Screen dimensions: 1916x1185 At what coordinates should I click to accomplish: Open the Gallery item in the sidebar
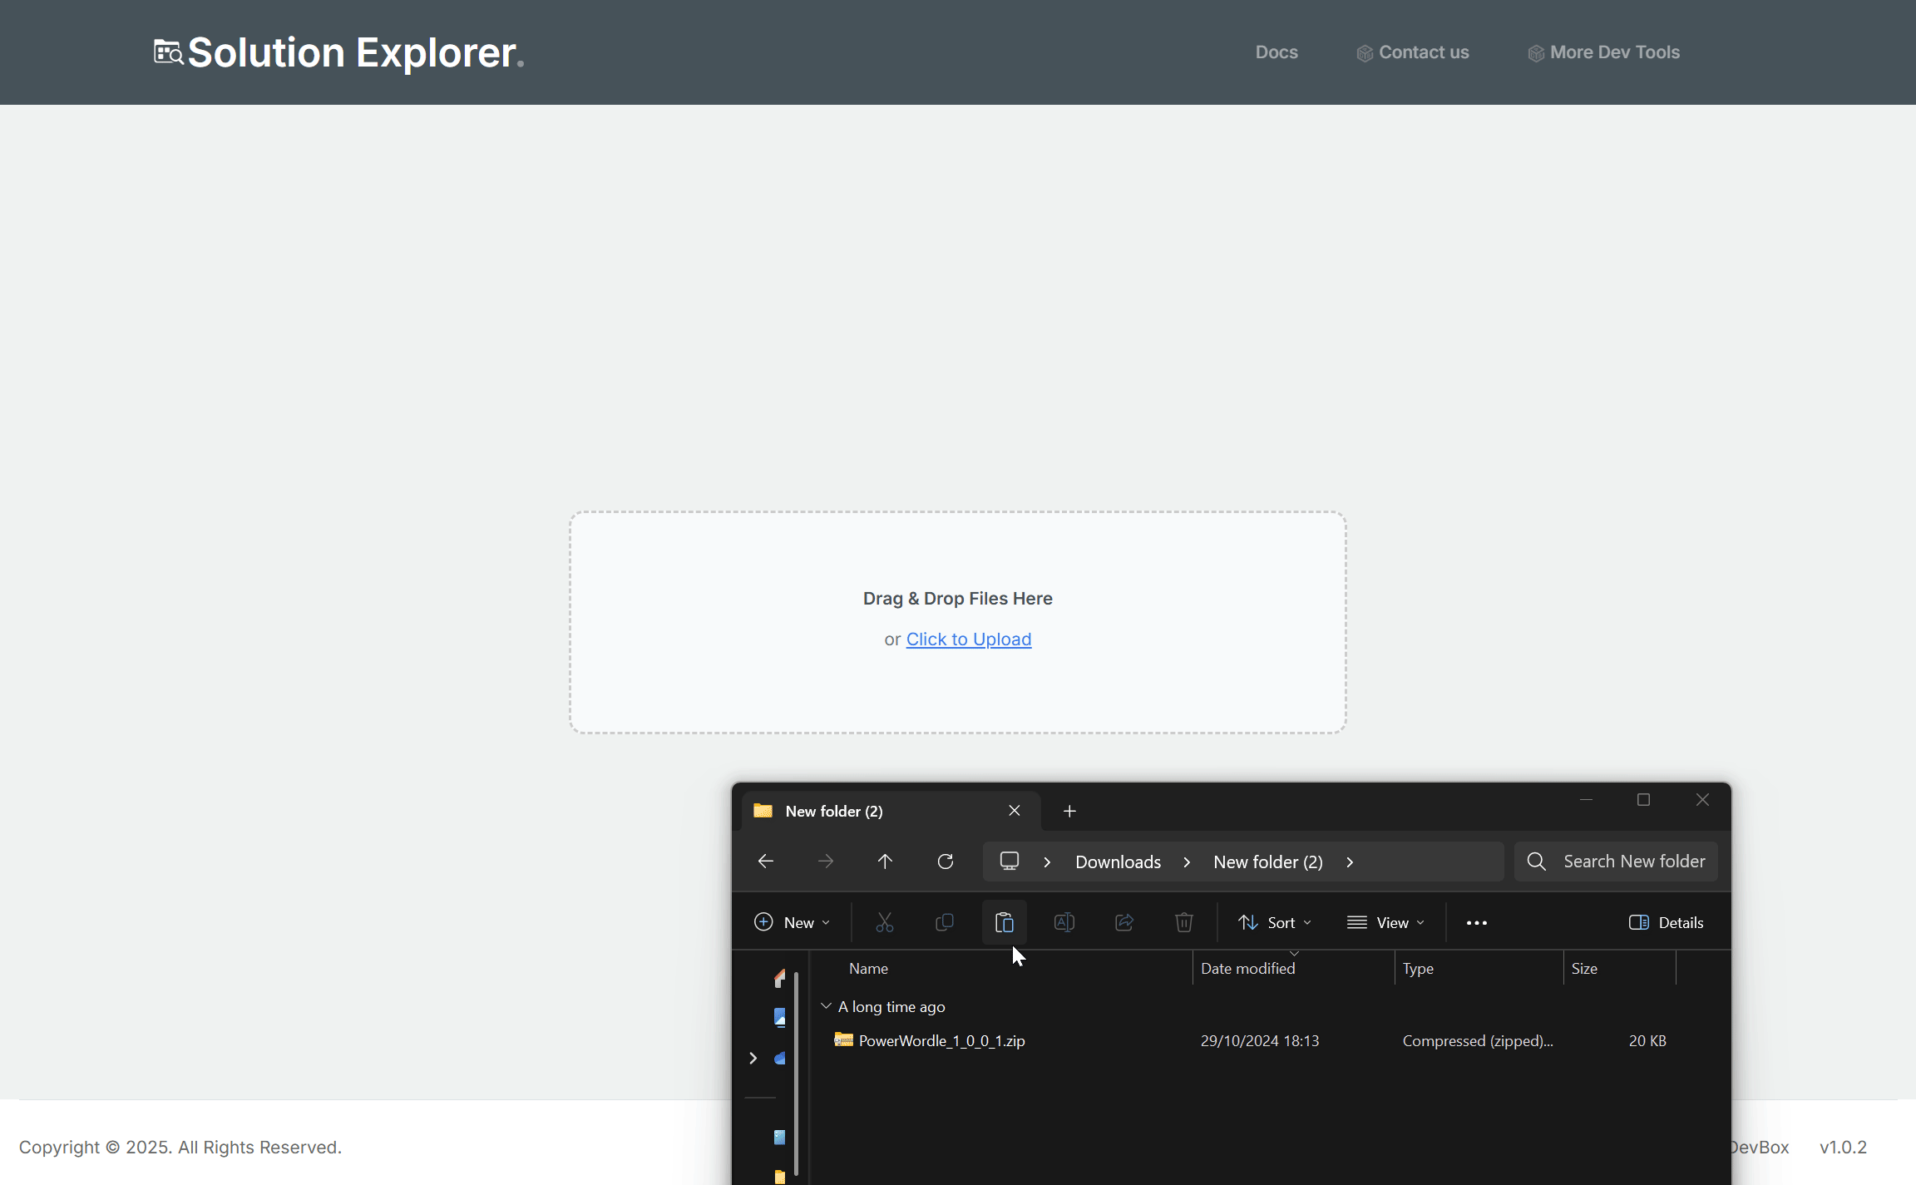(x=779, y=1017)
